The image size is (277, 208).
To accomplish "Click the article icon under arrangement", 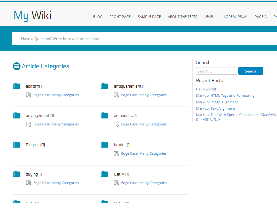I will (x=28, y=124).
